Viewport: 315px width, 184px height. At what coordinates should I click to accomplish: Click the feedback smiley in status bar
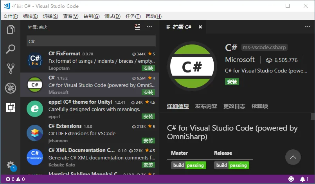(x=291, y=179)
